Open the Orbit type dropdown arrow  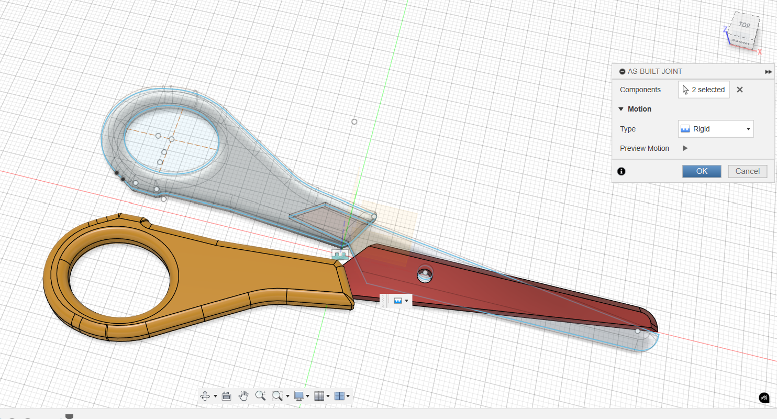[x=215, y=396]
